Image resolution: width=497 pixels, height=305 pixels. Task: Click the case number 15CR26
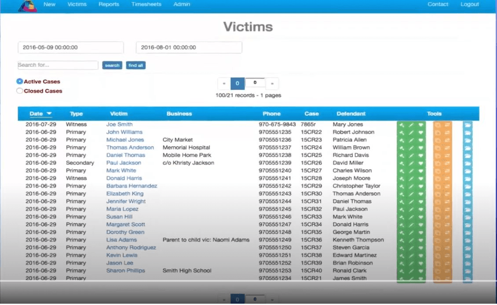point(311,163)
